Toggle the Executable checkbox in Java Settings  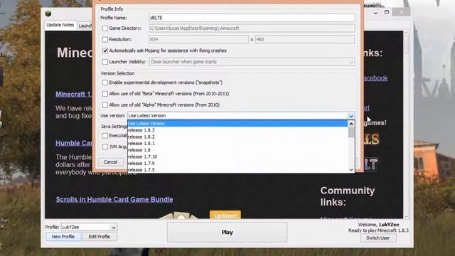point(105,136)
